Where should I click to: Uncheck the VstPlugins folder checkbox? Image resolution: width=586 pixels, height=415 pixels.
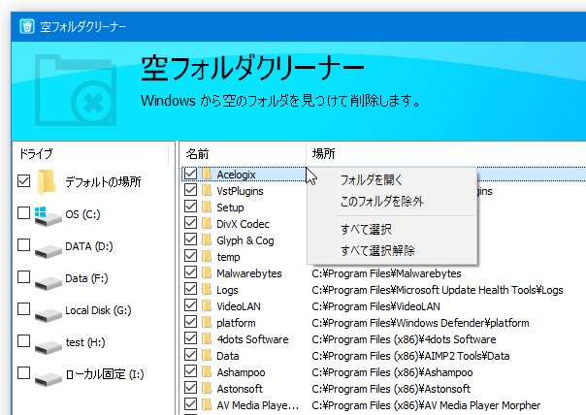click(x=190, y=190)
